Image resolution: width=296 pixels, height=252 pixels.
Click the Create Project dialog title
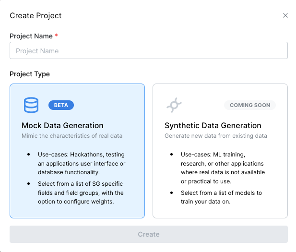(x=36, y=15)
